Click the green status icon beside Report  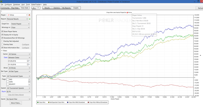[x=30, y=19]
